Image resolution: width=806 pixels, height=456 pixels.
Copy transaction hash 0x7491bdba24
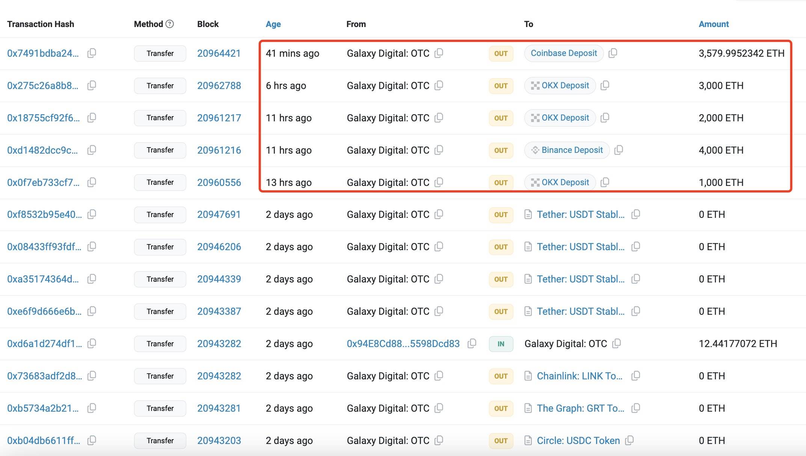pyautogui.click(x=92, y=53)
